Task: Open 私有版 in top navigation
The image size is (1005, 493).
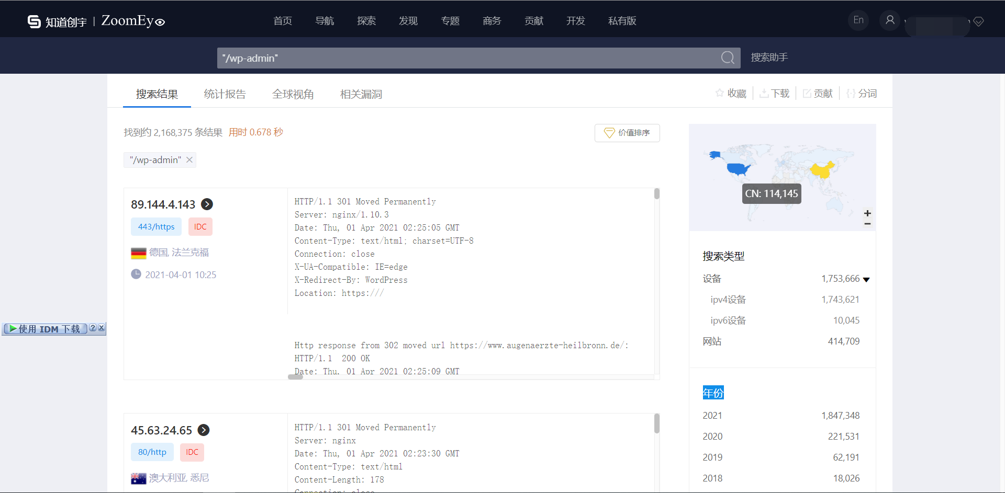Action: pyautogui.click(x=622, y=21)
